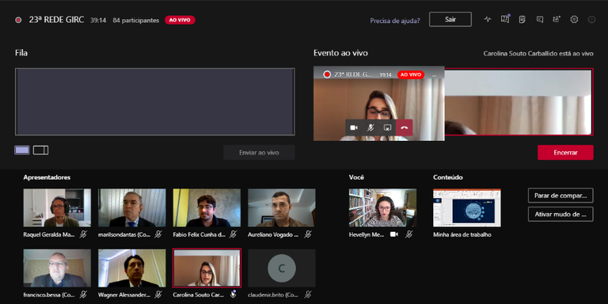Click the Sair button
The height and width of the screenshot is (304, 608).
[450, 19]
